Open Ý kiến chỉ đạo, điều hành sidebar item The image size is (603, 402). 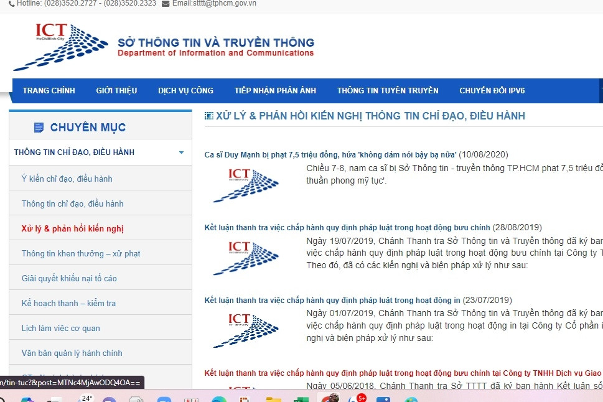[x=67, y=179]
